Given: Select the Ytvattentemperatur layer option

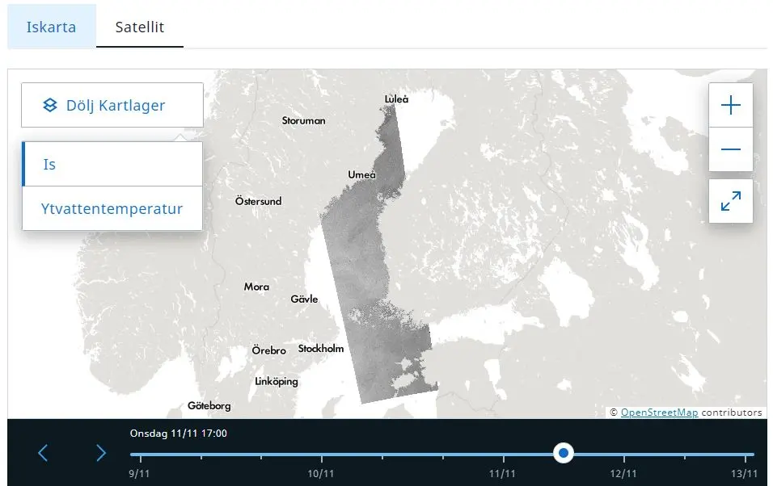Looking at the screenshot, I should 112,209.
